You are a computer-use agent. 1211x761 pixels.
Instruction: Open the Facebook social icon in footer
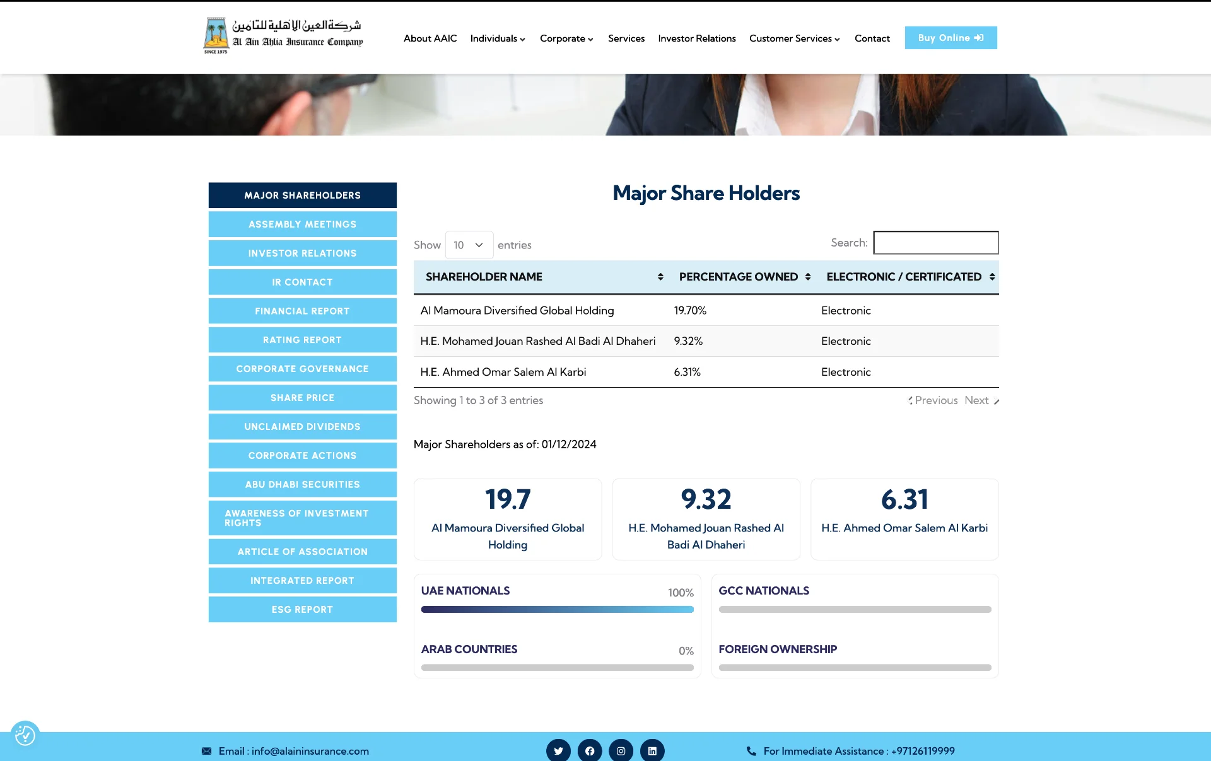click(590, 750)
